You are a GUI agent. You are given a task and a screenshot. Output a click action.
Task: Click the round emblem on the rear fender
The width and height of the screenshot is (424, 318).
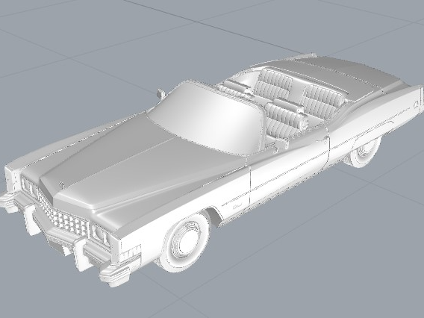coord(417,104)
